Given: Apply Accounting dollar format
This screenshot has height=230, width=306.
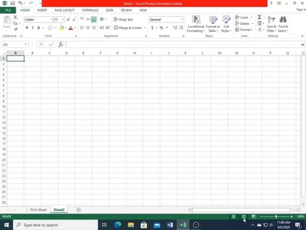Looking at the screenshot, I should tap(152, 27).
